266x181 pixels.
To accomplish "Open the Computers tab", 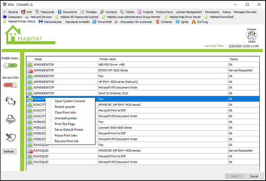I will coord(12,17).
